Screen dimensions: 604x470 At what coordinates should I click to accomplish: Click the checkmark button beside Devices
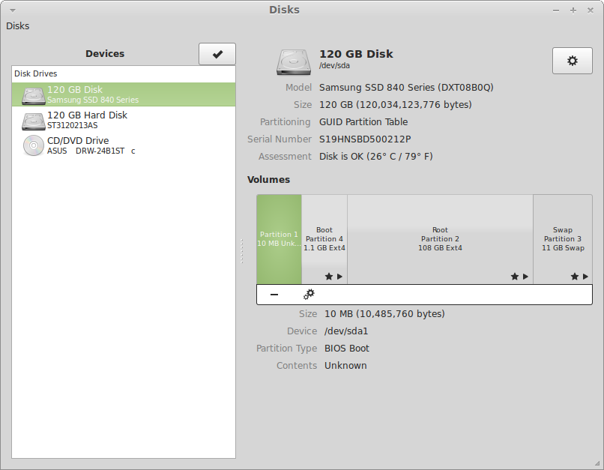(x=217, y=54)
